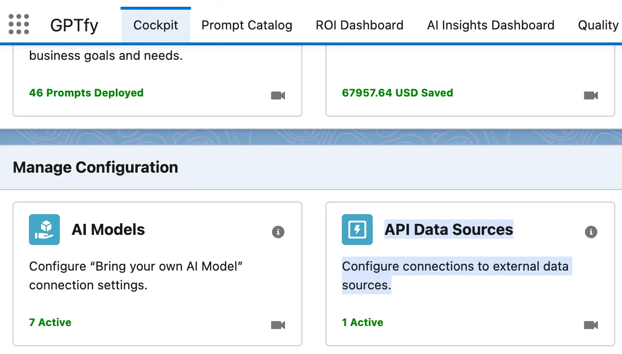
Task: Play the AI Models video camera icon
Action: tap(278, 325)
